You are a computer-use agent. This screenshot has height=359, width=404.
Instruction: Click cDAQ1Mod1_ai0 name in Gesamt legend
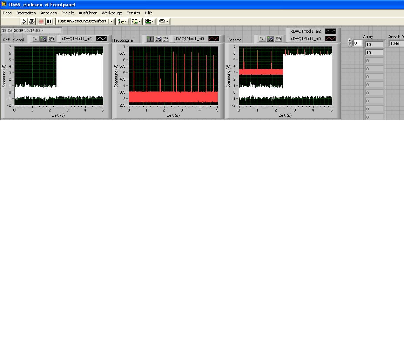click(306, 39)
